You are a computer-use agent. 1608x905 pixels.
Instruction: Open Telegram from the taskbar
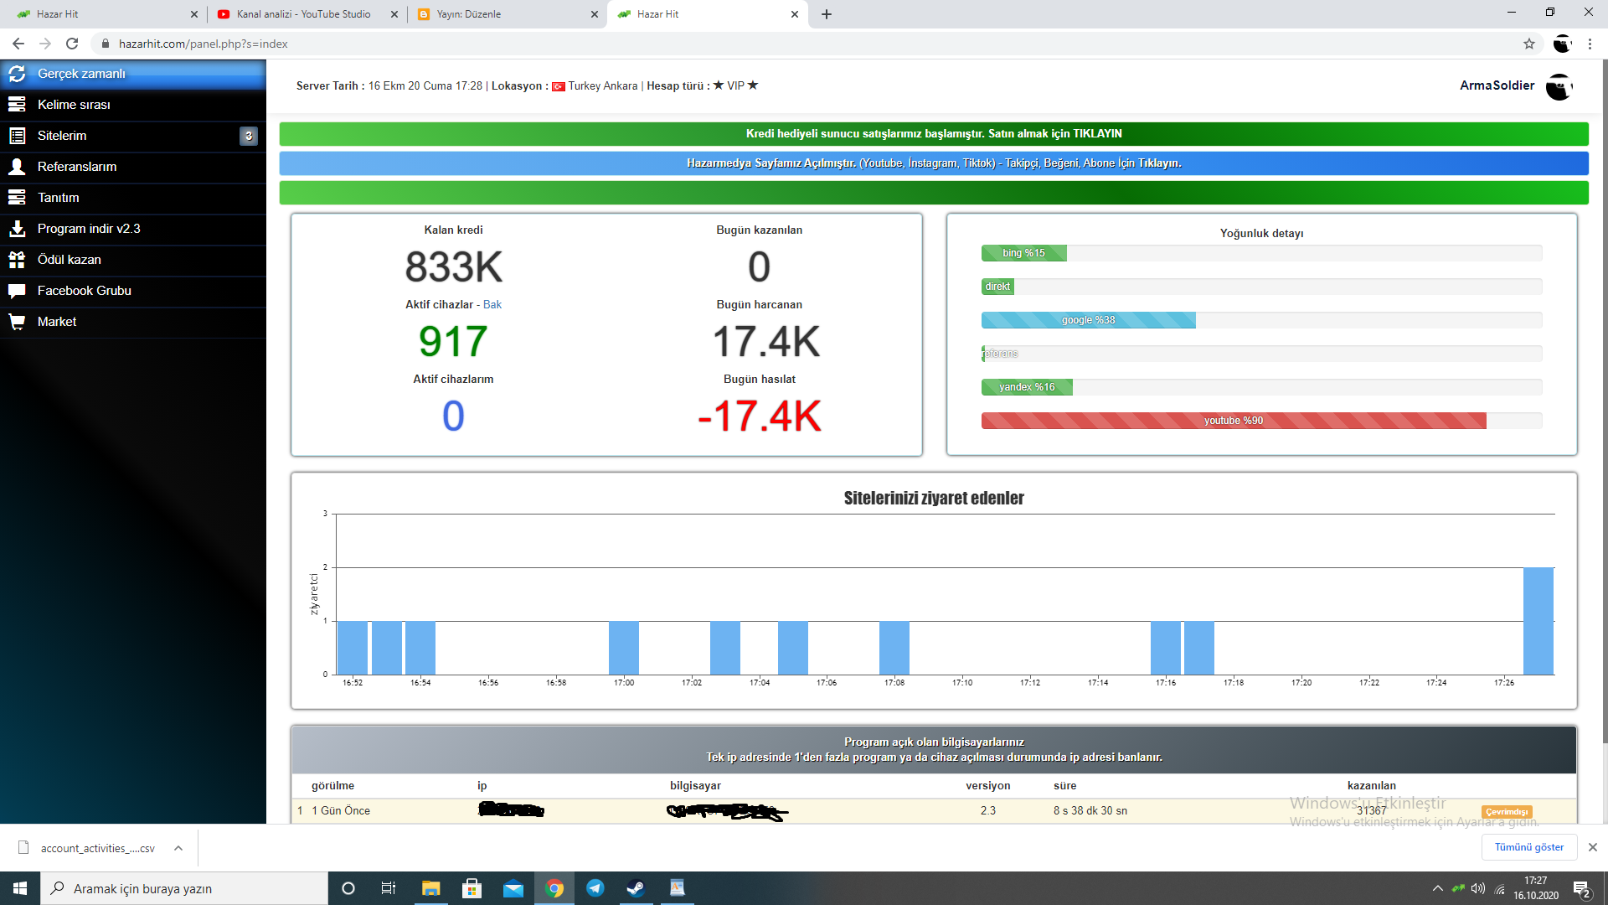[595, 888]
